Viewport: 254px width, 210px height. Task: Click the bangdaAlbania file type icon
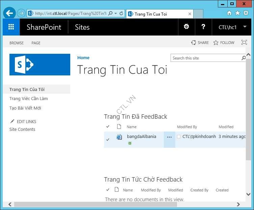coord(119,137)
